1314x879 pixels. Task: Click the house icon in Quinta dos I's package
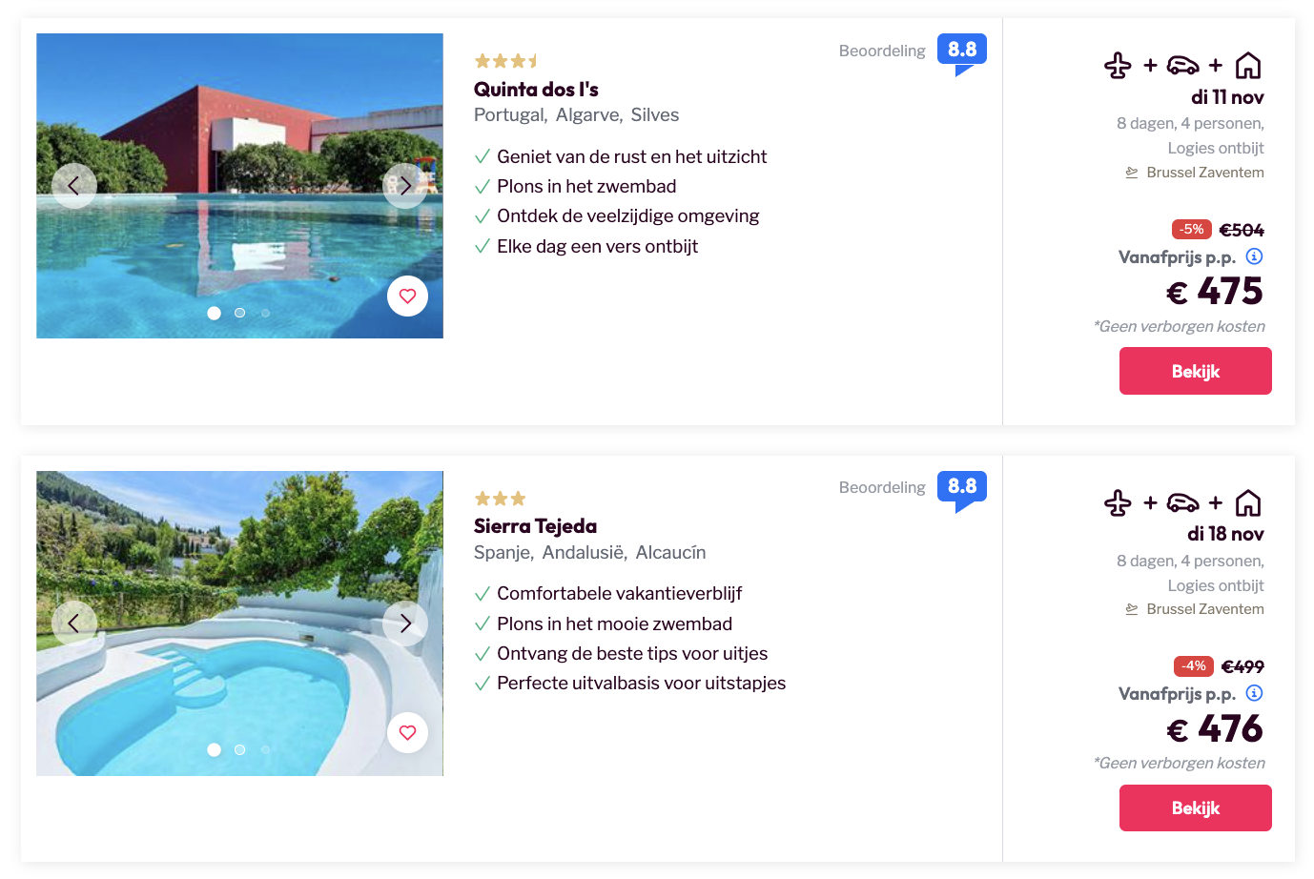(1248, 66)
